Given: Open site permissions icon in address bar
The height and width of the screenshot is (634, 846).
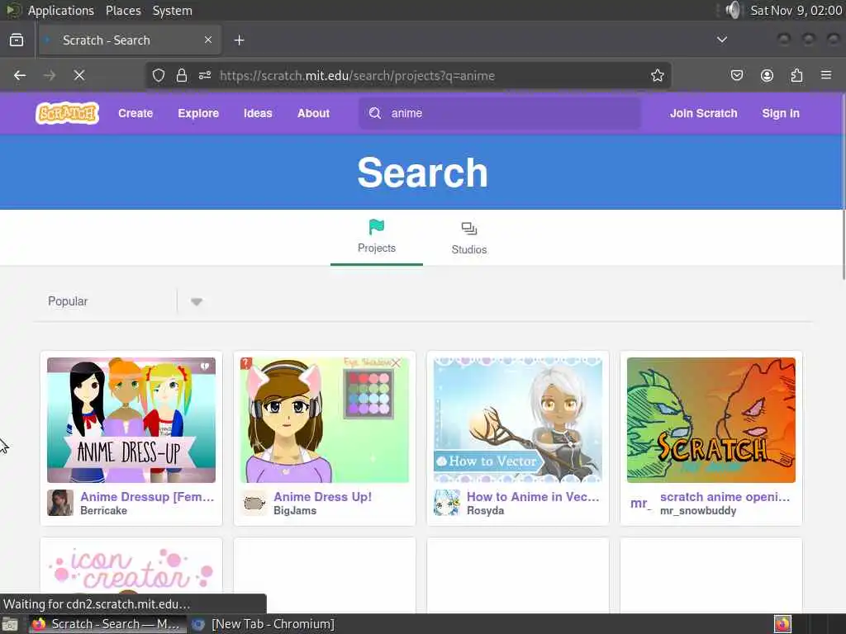Looking at the screenshot, I should pyautogui.click(x=205, y=75).
